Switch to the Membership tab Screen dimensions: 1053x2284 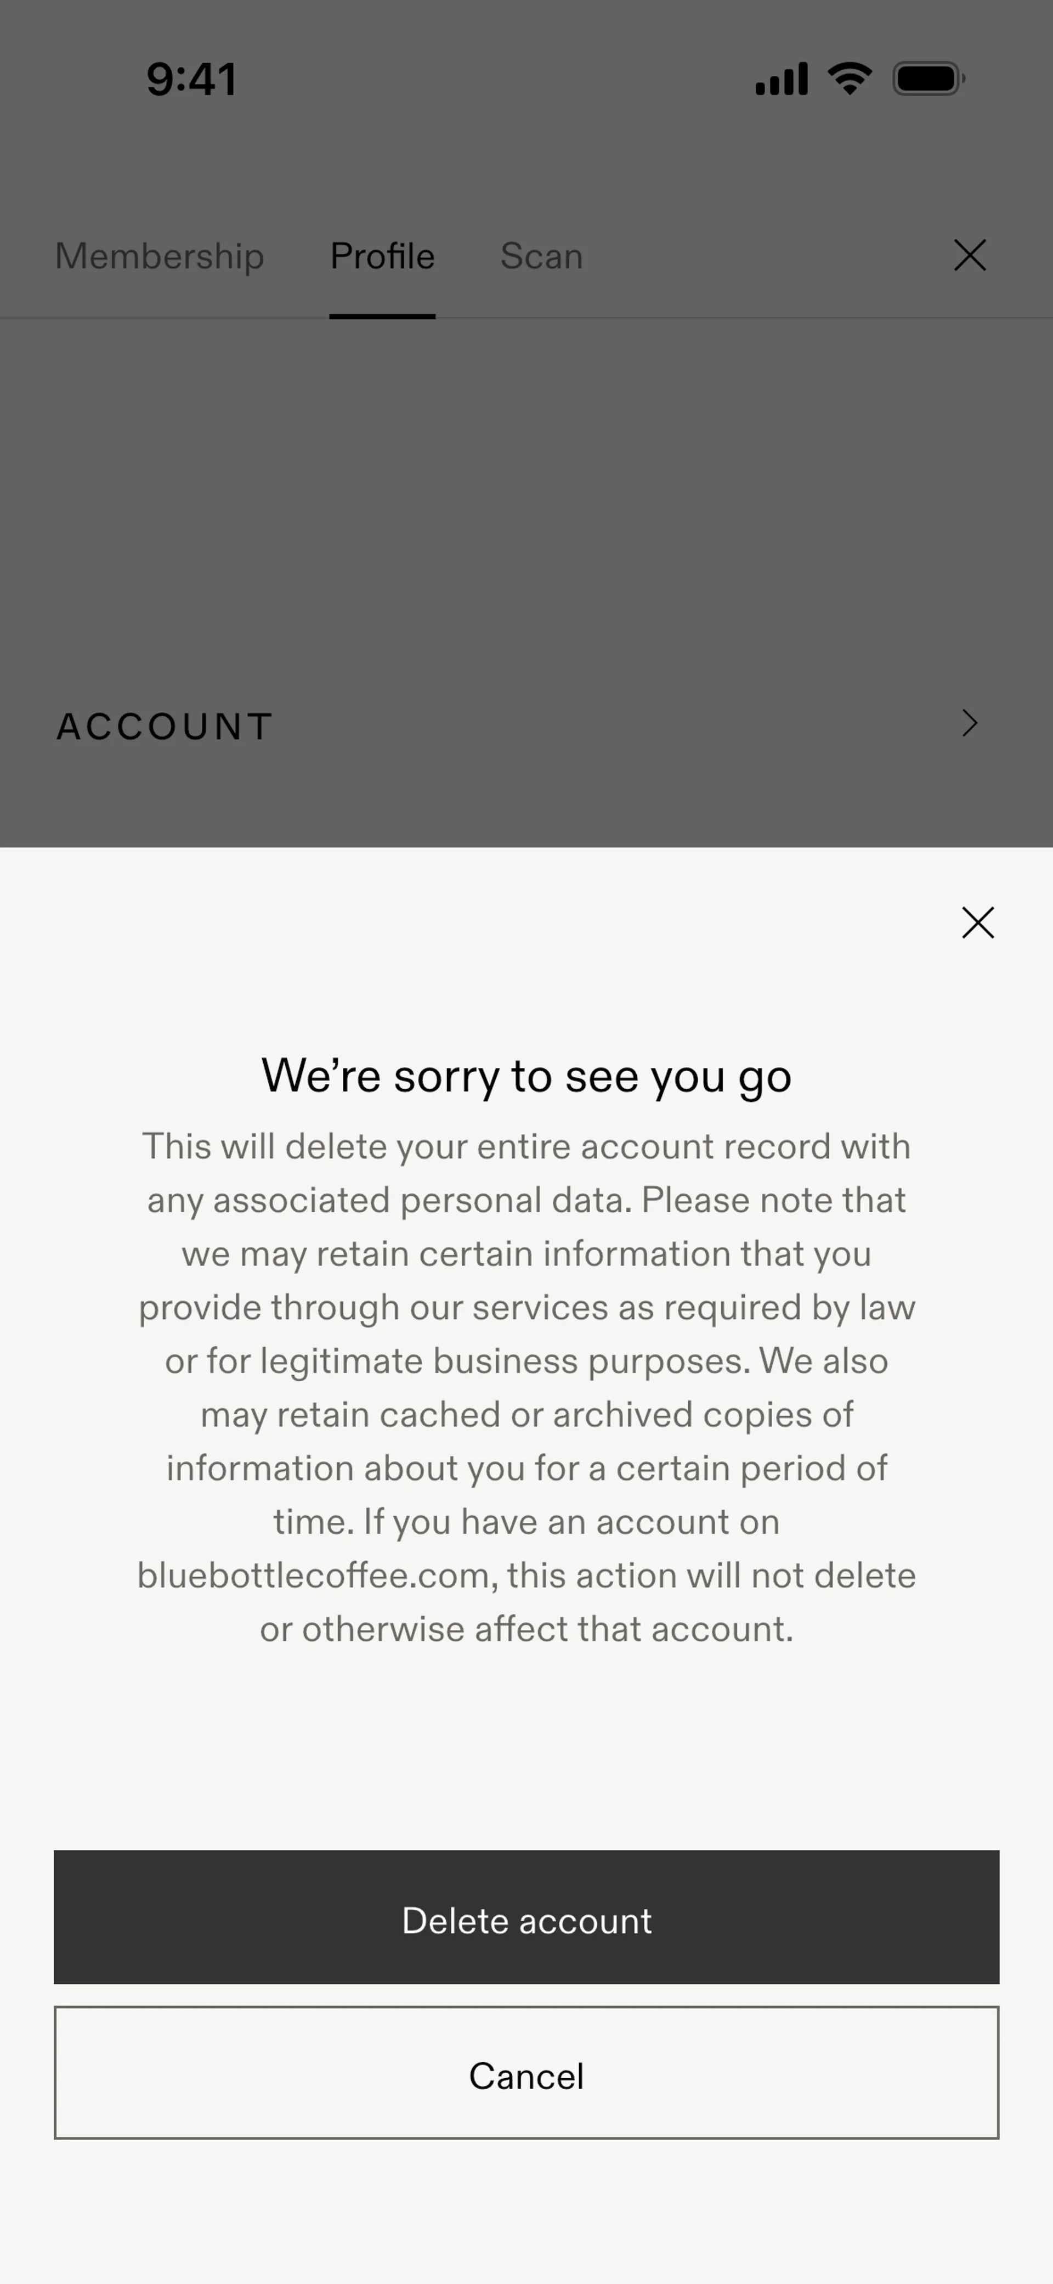[x=160, y=256]
